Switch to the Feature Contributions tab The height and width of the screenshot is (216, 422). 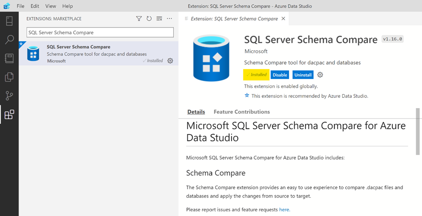[x=242, y=112]
